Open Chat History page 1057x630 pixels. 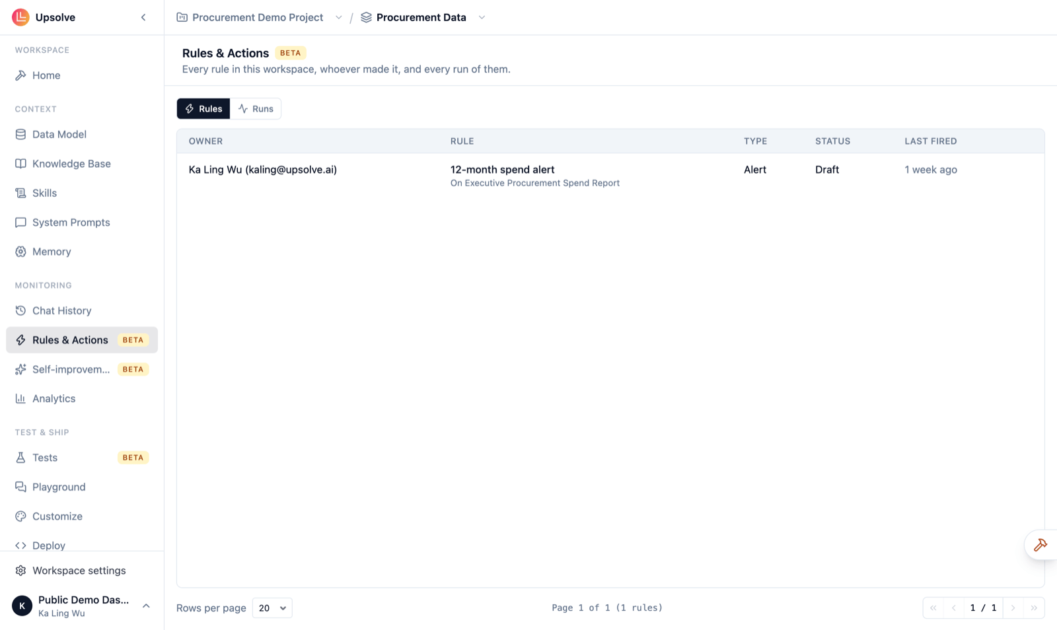click(x=82, y=310)
